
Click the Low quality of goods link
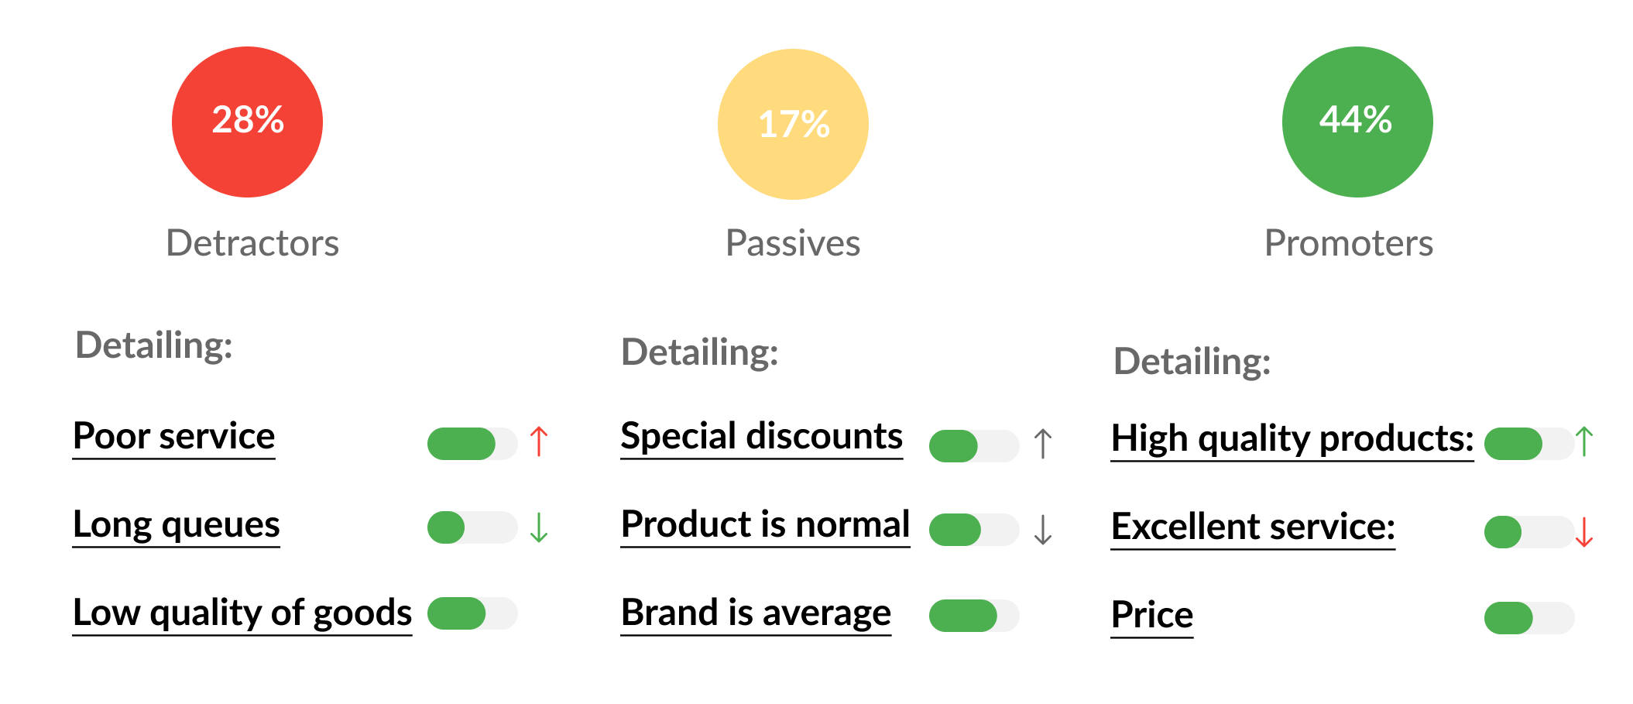tap(242, 613)
